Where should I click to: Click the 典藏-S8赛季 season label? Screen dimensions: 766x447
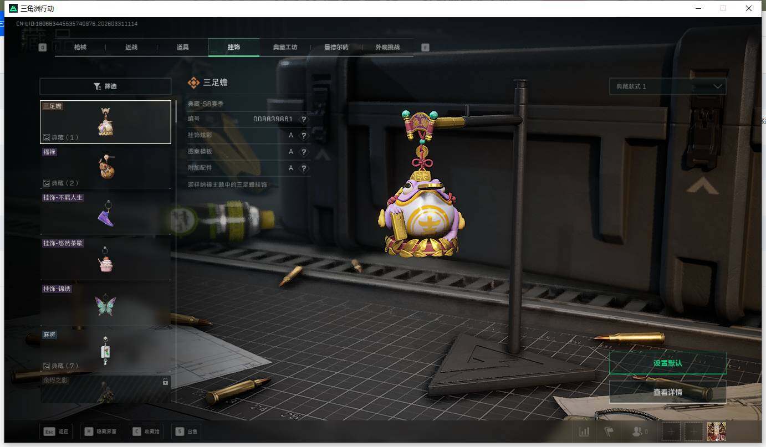coord(206,104)
